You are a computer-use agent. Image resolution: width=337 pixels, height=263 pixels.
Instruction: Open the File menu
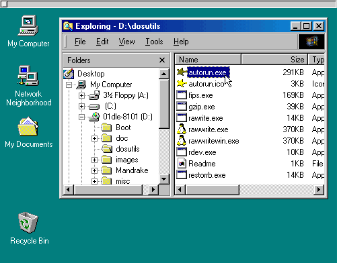tap(80, 42)
